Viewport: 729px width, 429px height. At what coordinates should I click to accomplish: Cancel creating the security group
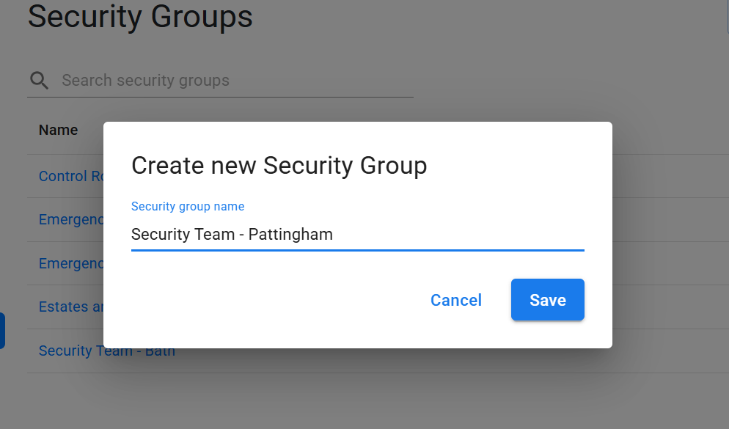456,300
